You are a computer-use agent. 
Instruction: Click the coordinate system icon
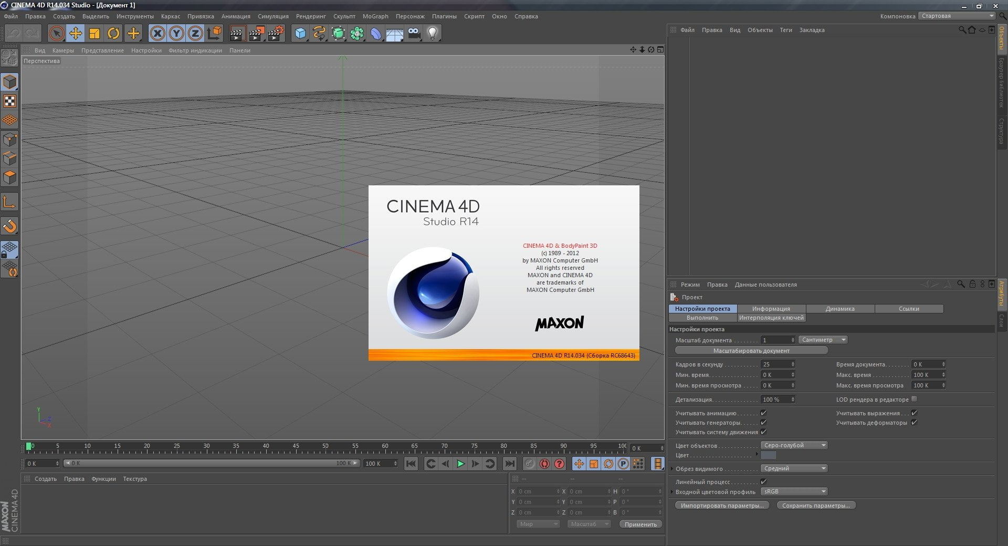click(214, 34)
